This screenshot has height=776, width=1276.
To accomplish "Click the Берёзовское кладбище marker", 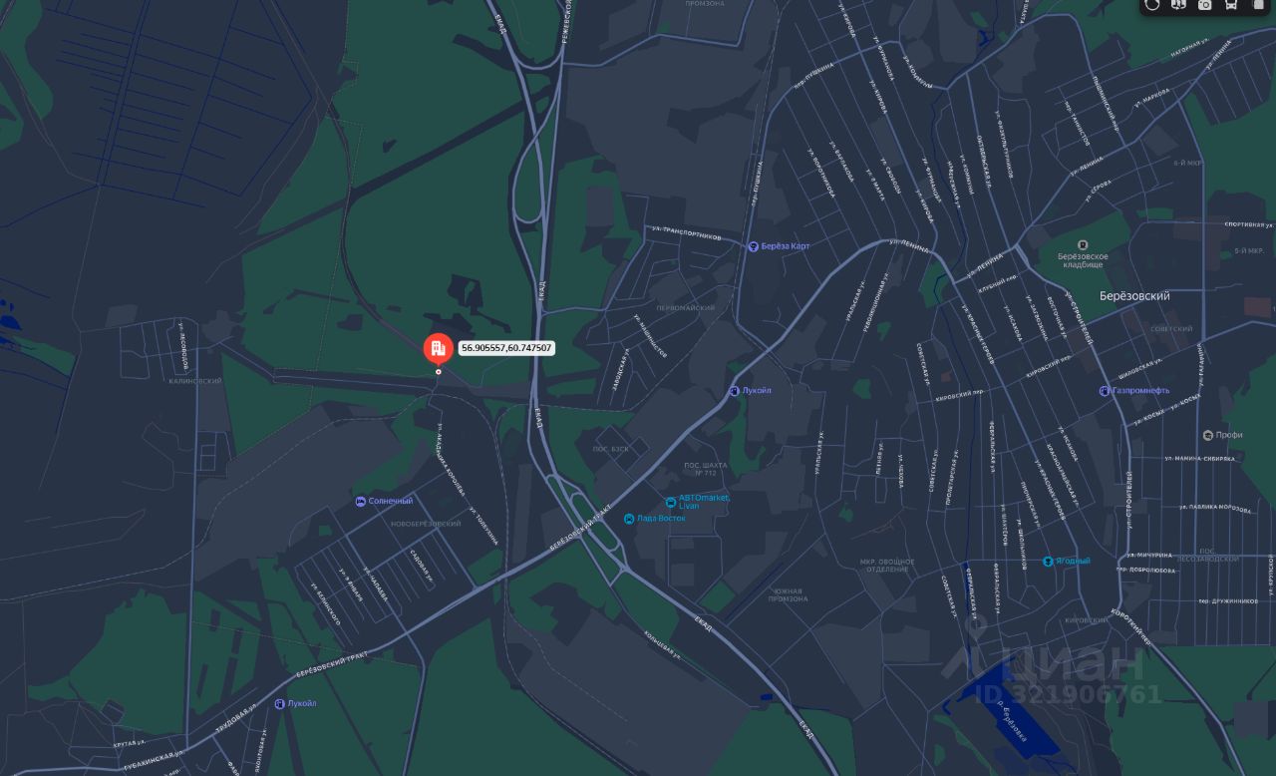I will pos(1083,254).
